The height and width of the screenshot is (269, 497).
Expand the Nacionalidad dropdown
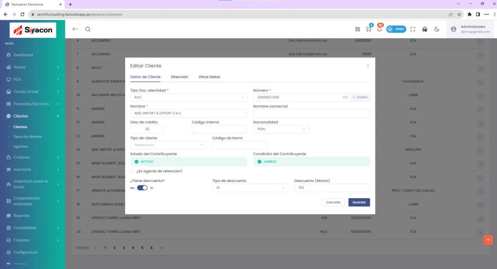(x=281, y=129)
